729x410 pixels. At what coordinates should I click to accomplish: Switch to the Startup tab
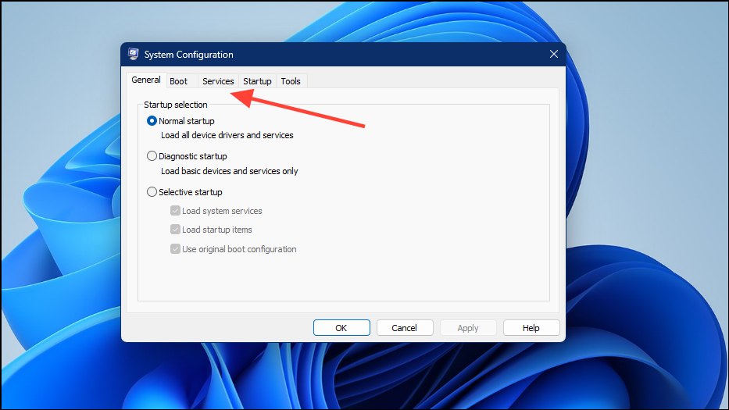pos(257,81)
